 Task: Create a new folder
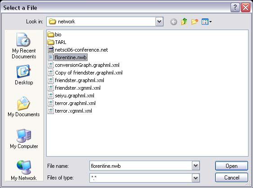click(195, 22)
